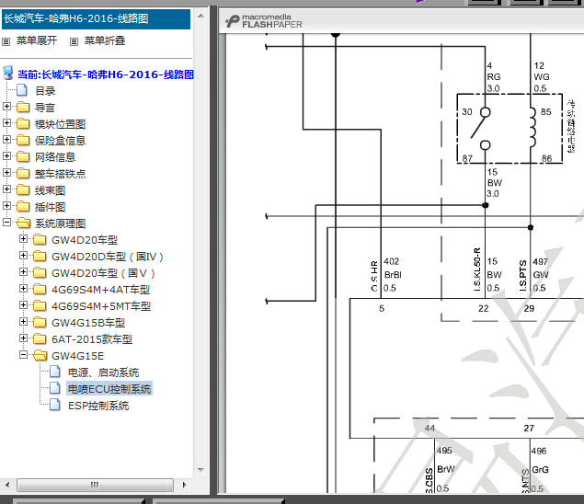Open the 目录 page
The width and height of the screenshot is (584, 504).
45,91
